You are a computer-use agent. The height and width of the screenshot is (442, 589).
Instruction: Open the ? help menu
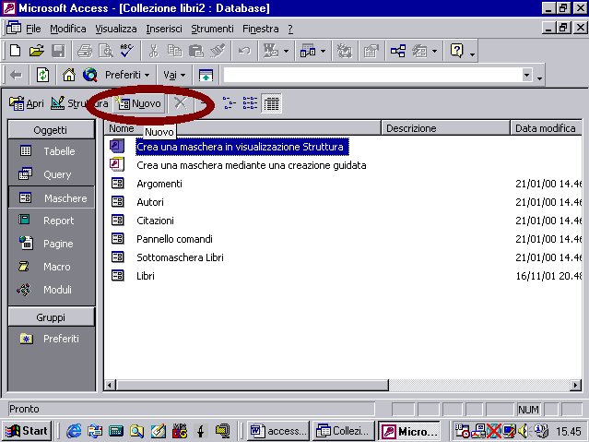tap(290, 29)
